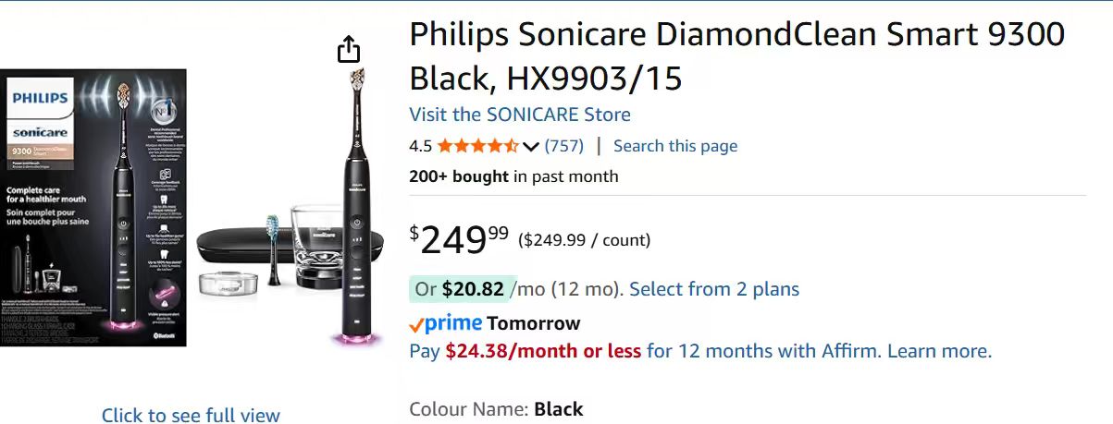Click the 4.5 rating number
This screenshot has width=1113, height=424.
tap(420, 146)
